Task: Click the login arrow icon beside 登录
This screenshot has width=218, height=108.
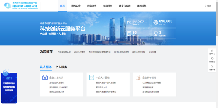Action: coord(205,6)
